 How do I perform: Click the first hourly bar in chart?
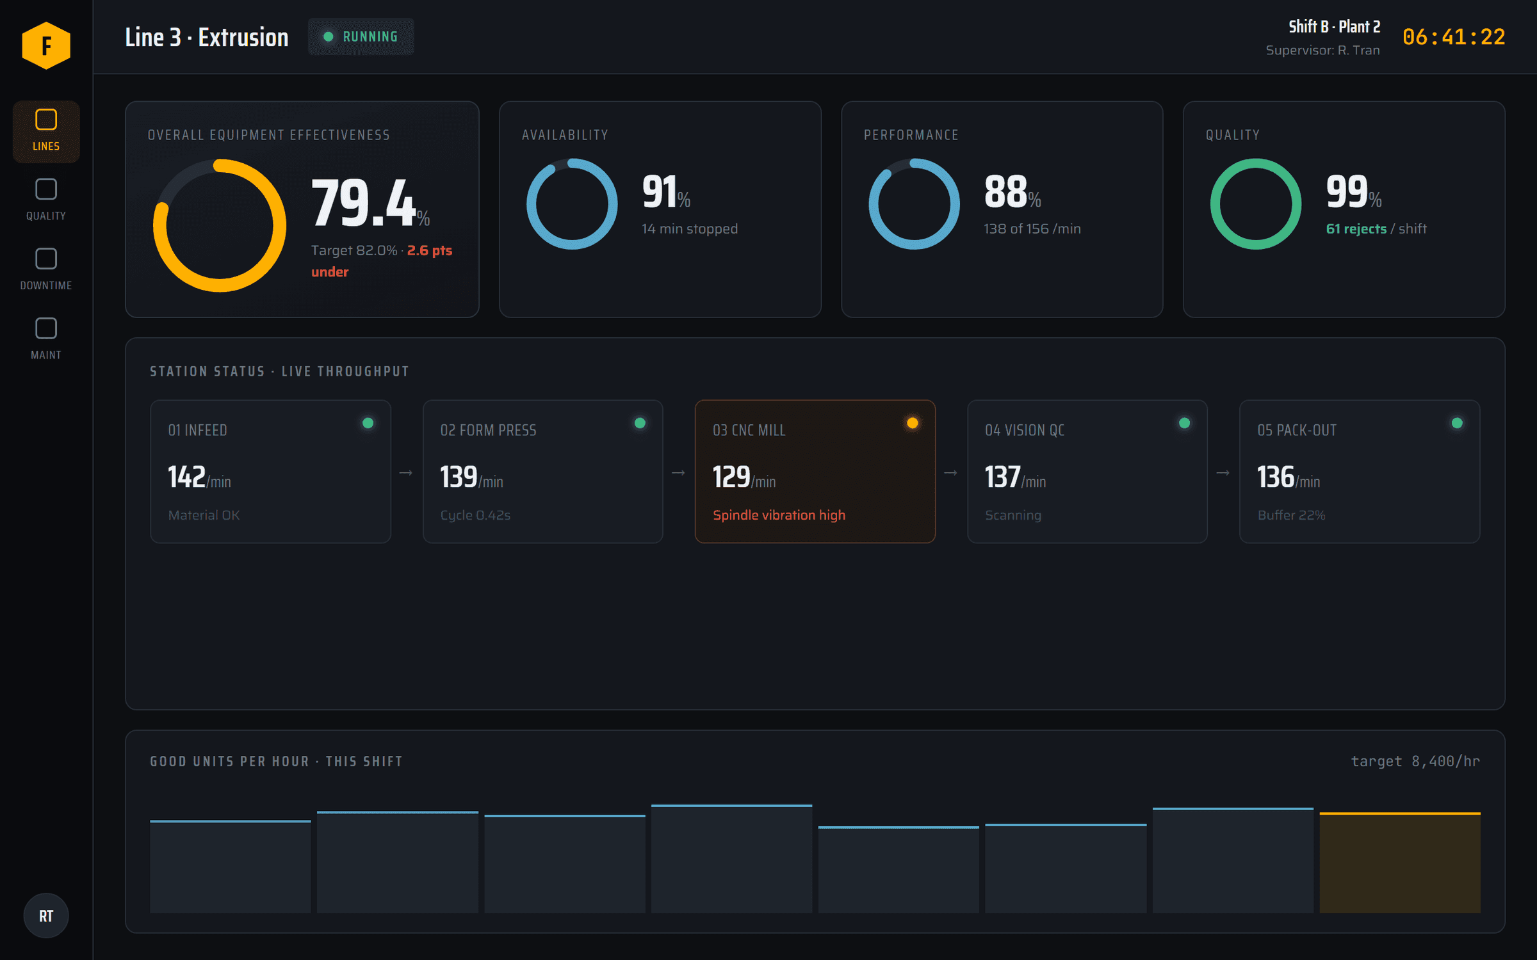(x=231, y=867)
